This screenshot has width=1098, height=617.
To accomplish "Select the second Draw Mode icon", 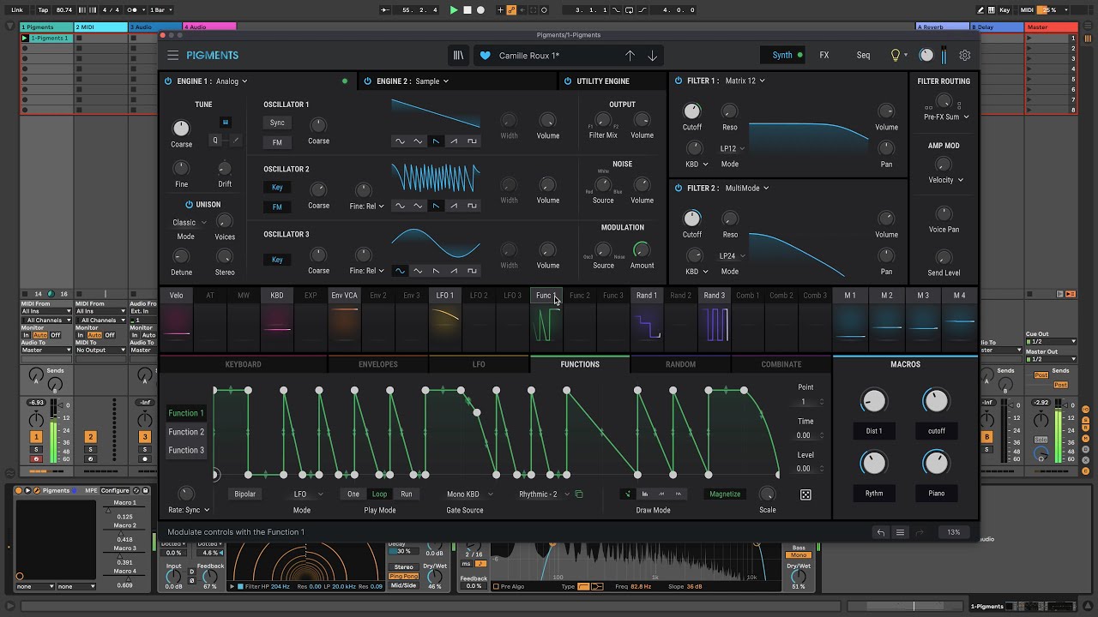I will (644, 494).
